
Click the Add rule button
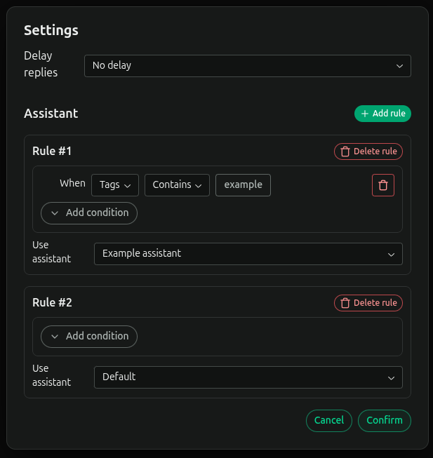pos(382,114)
